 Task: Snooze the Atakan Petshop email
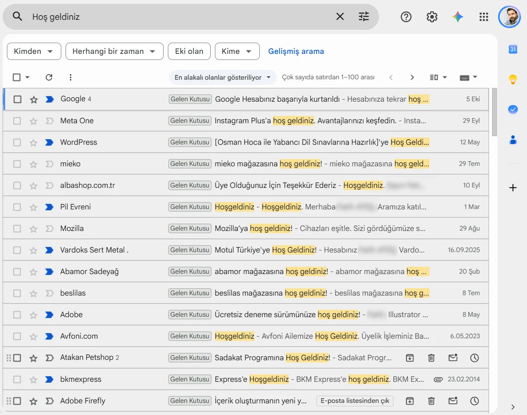[x=474, y=358]
